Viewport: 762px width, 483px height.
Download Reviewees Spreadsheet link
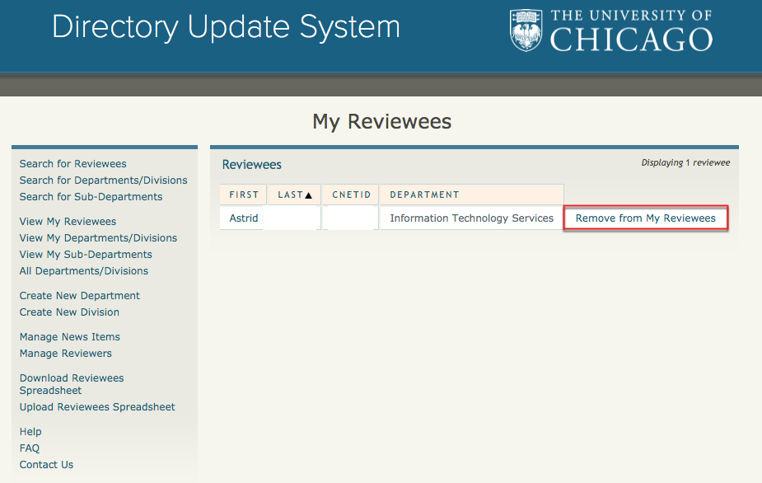click(x=72, y=384)
